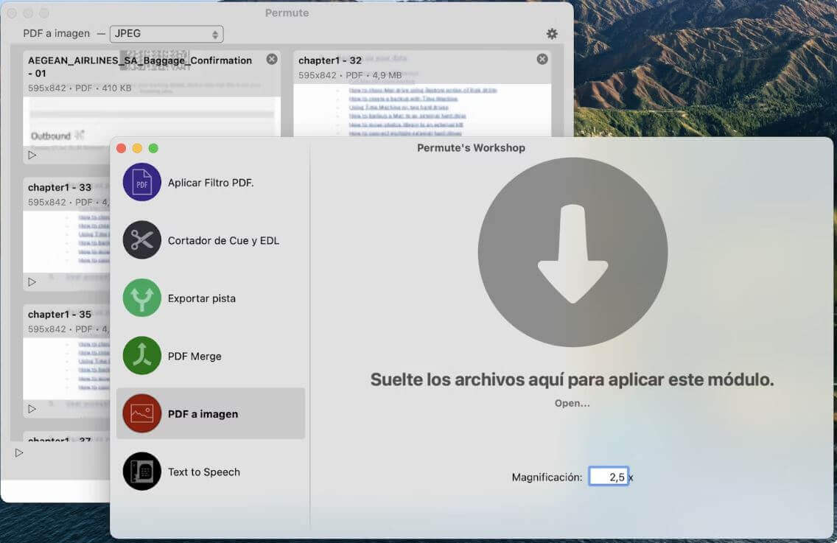The image size is (837, 543).
Task: Select the Aplicar Filtro PDF module icon
Action: click(x=141, y=182)
